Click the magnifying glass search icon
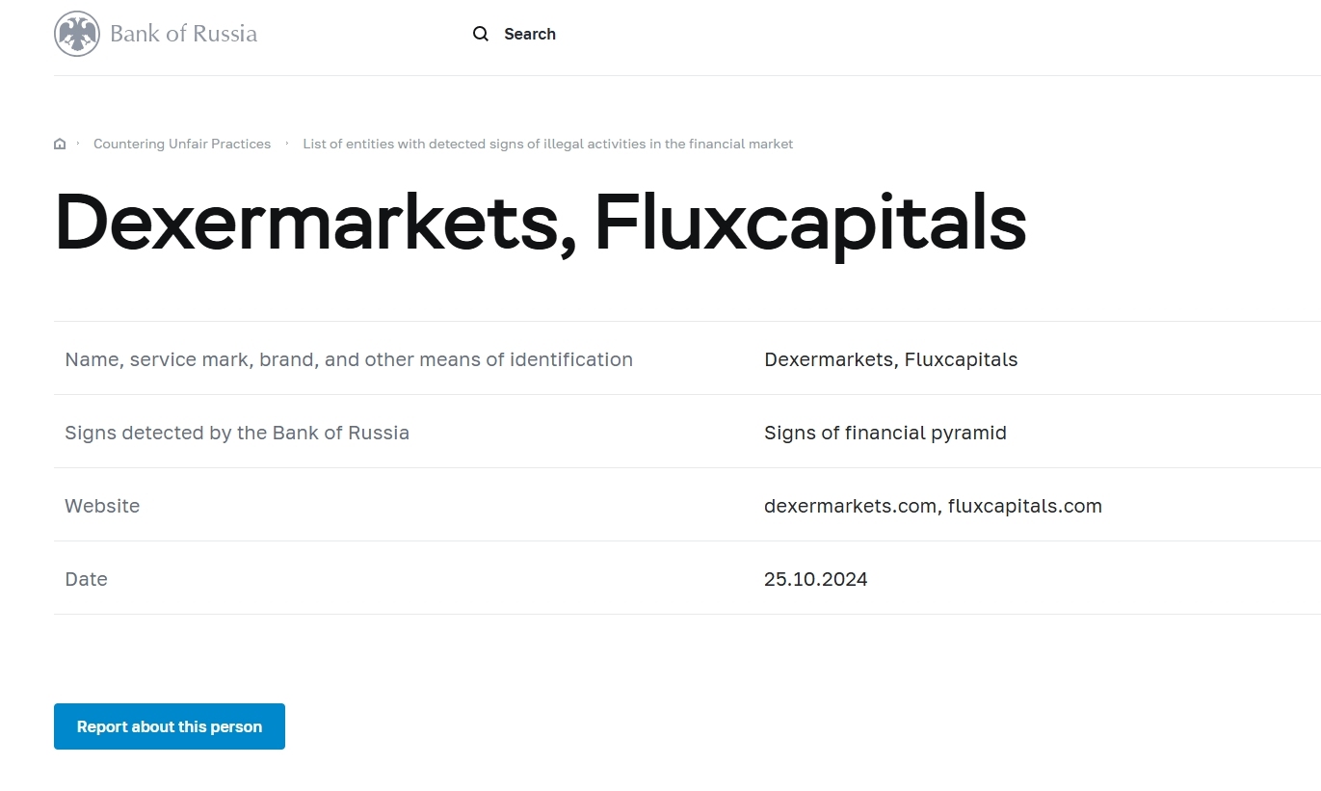Image resolution: width=1321 pixels, height=791 pixels. pyautogui.click(x=481, y=34)
